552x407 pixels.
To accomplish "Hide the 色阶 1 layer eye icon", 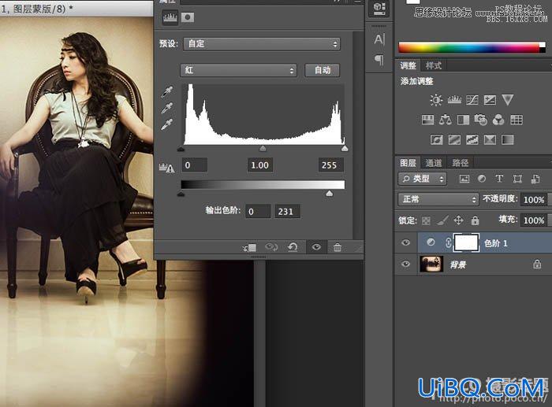I will [x=405, y=242].
